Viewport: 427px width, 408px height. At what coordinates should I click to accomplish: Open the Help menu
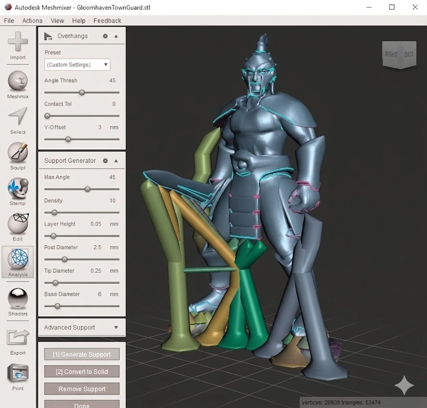coord(79,21)
